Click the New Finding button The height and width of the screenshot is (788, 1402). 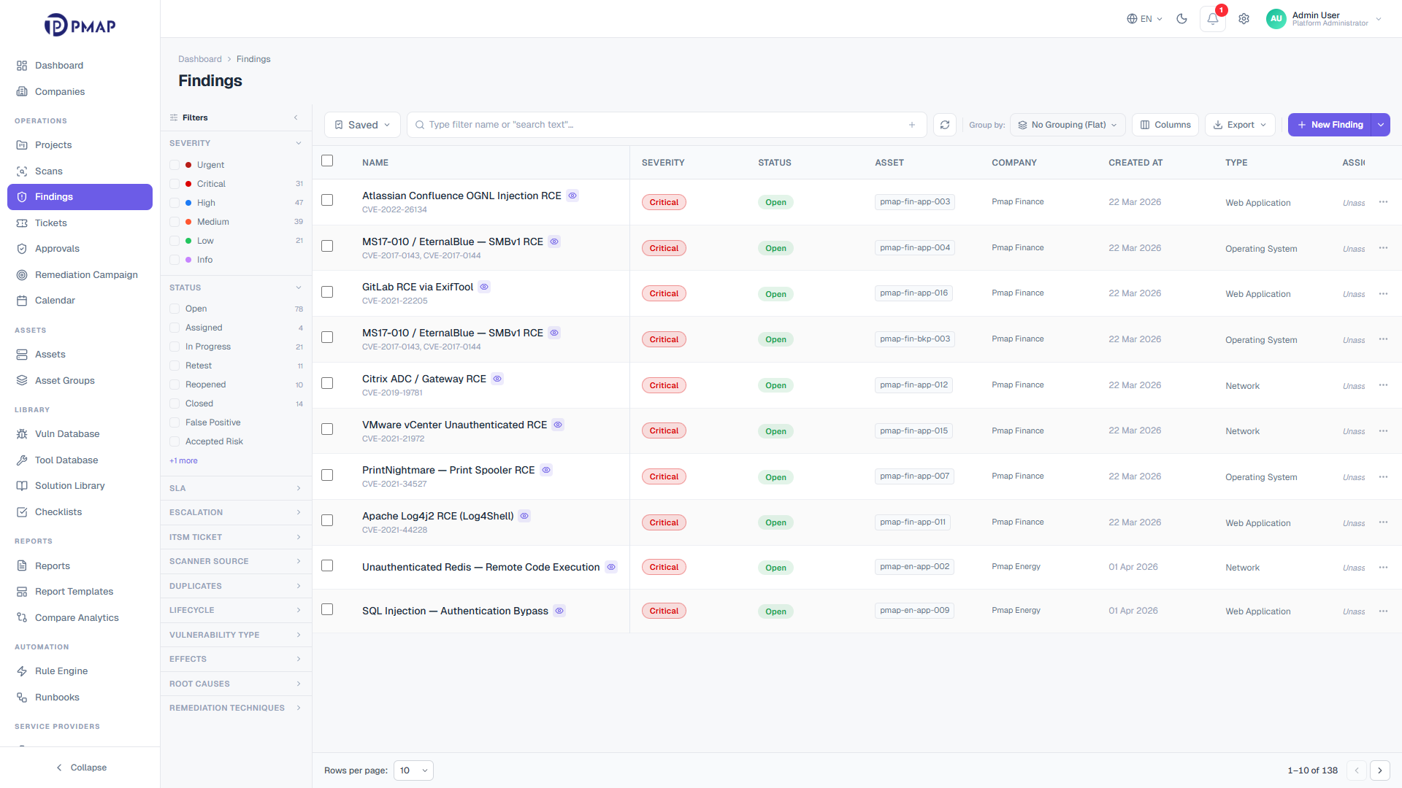pyautogui.click(x=1330, y=125)
